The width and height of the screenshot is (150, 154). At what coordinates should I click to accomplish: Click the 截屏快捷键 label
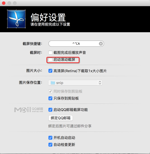click(x=32, y=44)
